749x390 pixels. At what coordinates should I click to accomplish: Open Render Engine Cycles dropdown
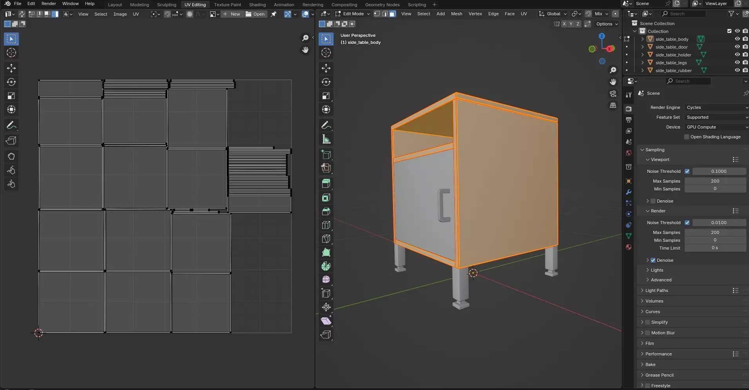(716, 107)
